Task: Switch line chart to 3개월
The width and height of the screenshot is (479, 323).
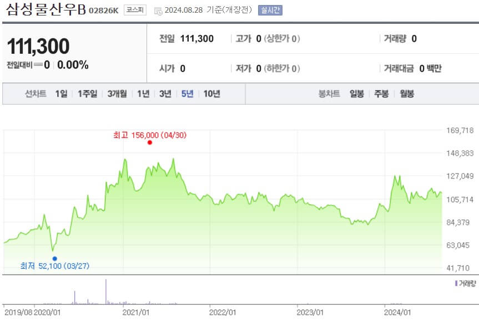Action: click(117, 94)
